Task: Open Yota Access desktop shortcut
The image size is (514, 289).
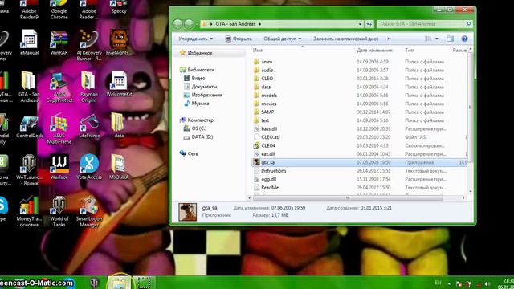Action: tap(89, 168)
